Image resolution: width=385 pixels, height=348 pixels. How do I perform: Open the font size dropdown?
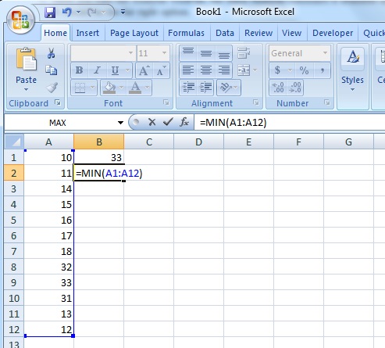[164, 53]
